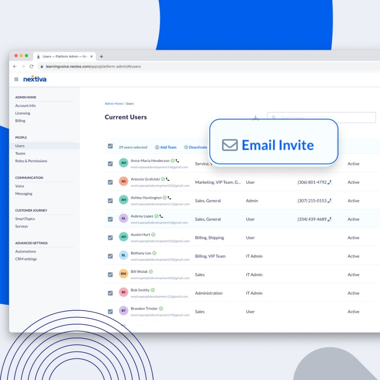Click the AL avatar for Aubrey Lopez
Image resolution: width=380 pixels, height=380 pixels.
[x=123, y=218]
